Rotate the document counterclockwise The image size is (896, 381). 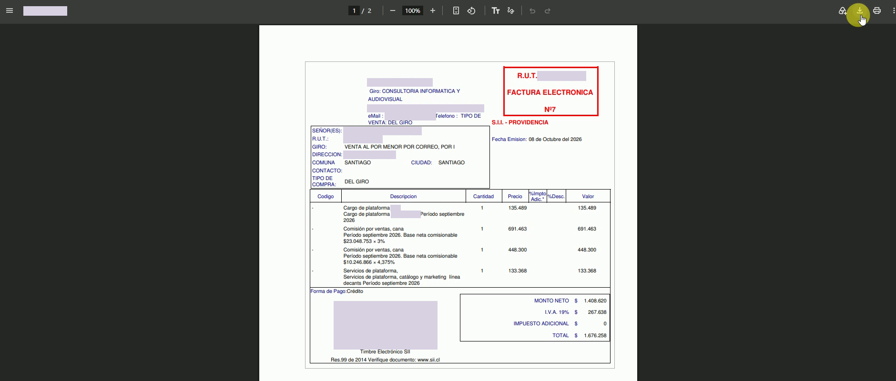(x=471, y=10)
